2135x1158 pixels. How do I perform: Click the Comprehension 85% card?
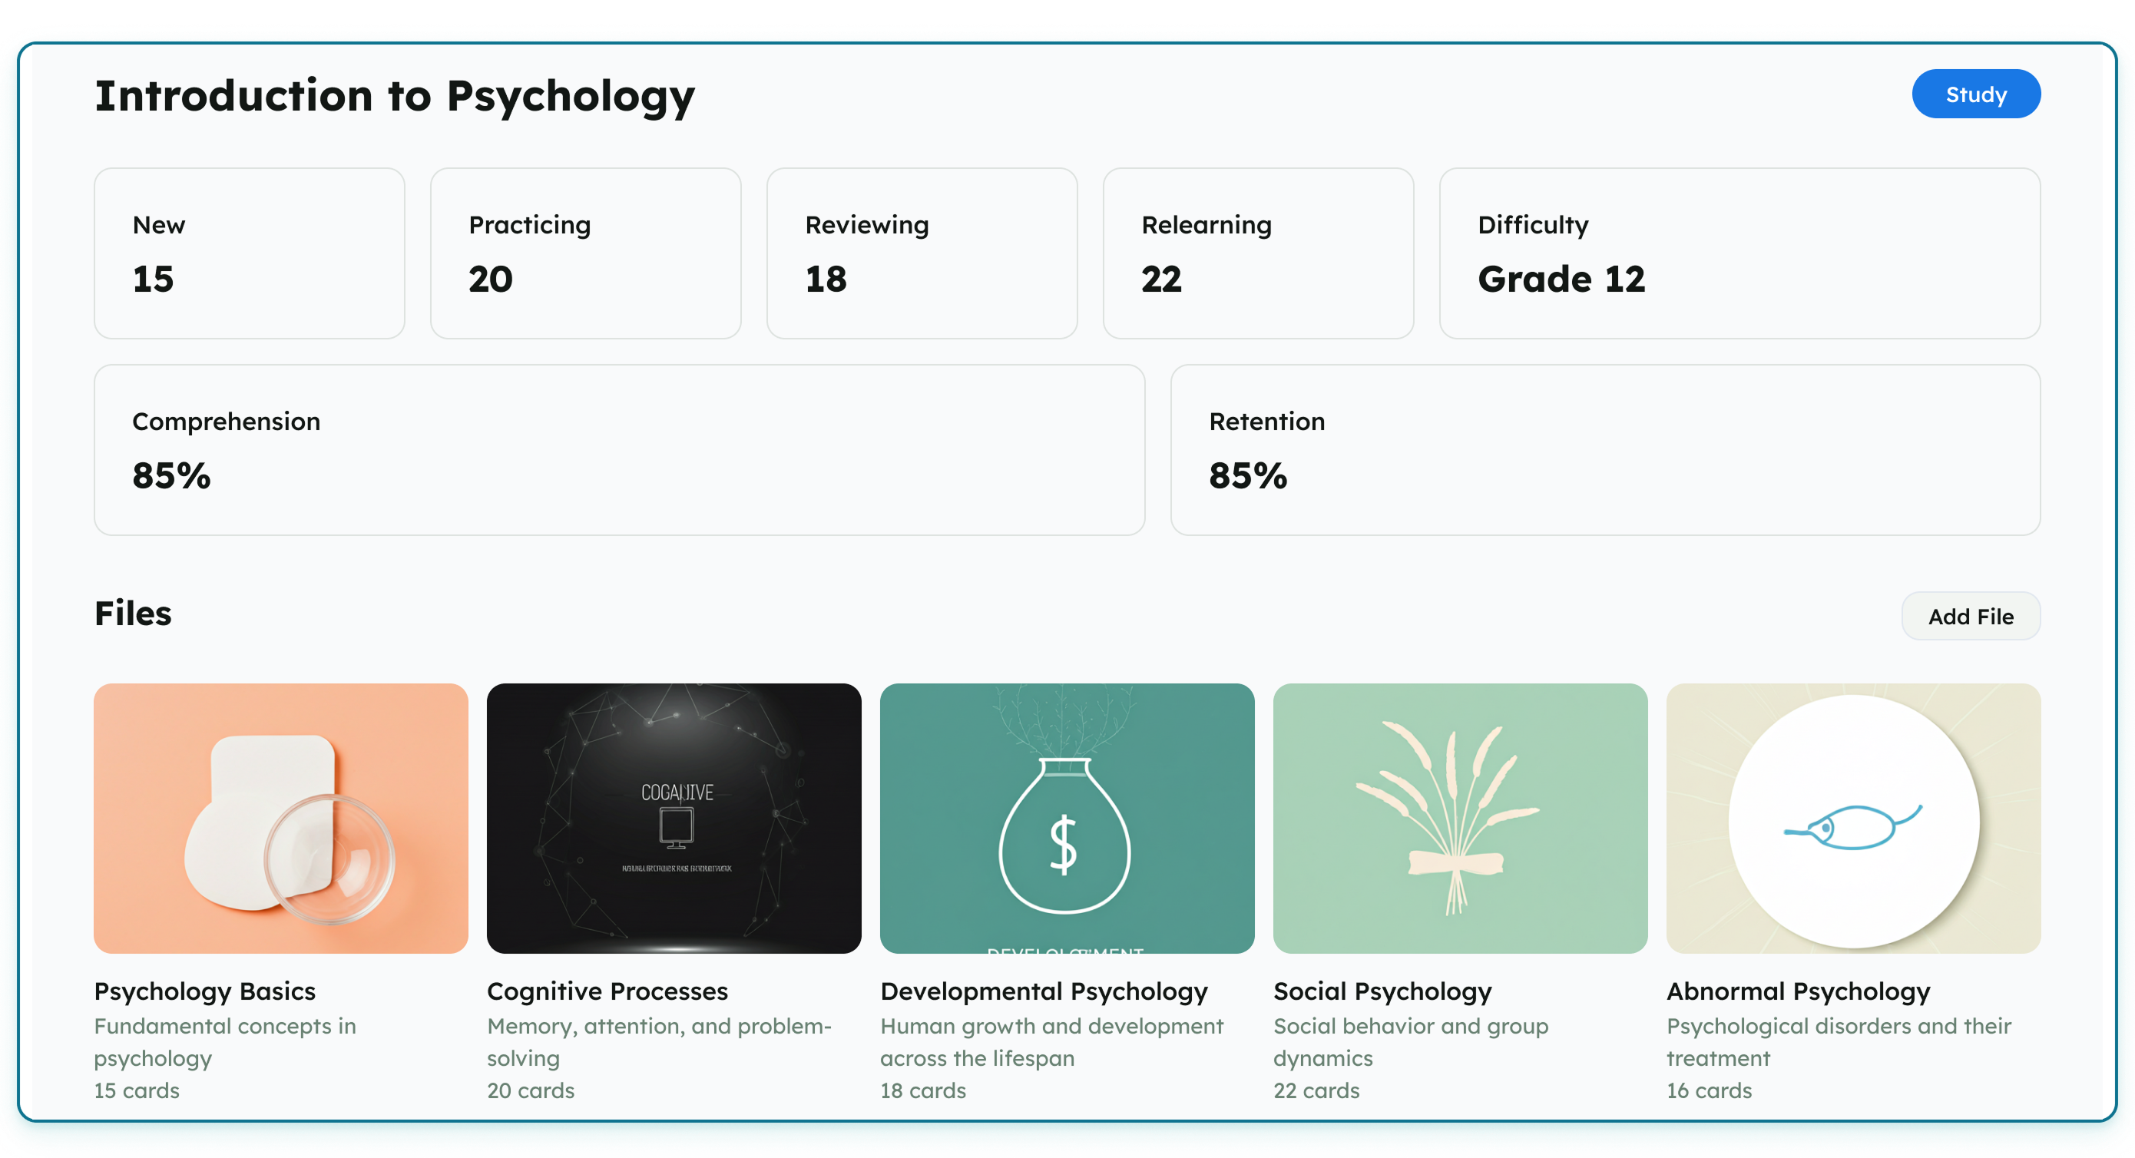619,450
